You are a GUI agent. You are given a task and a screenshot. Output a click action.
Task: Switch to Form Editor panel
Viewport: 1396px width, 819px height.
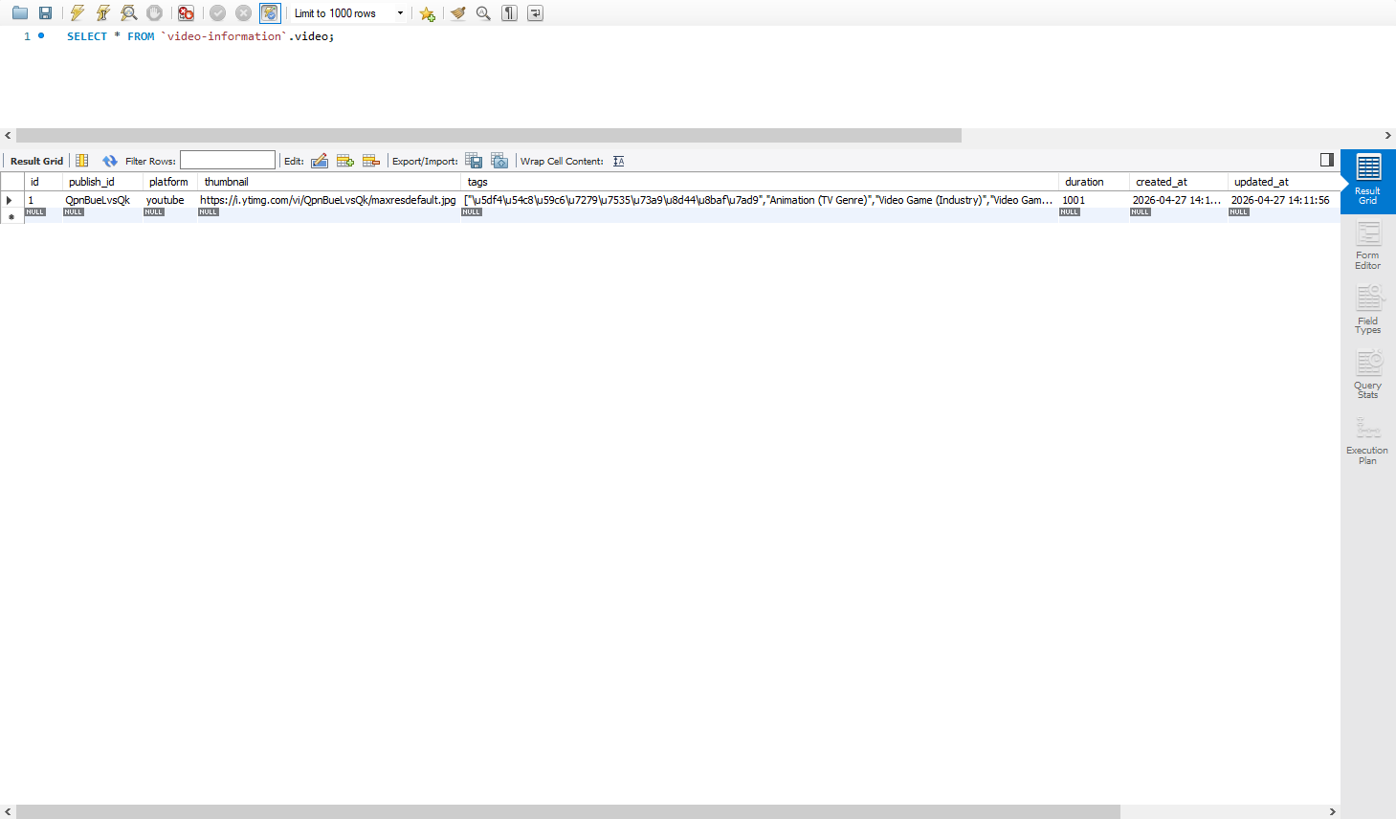pos(1368,246)
